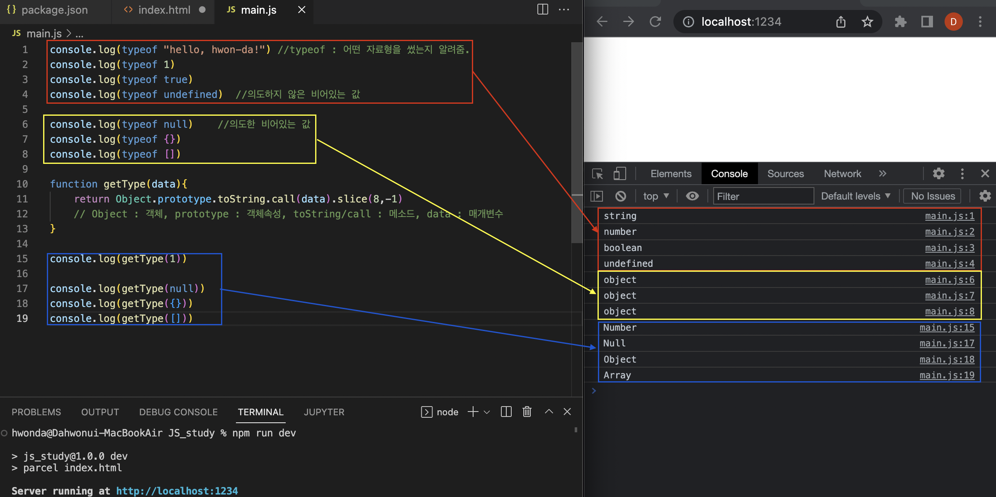Click the kill terminal trash icon
This screenshot has width=996, height=497.
pos(527,412)
